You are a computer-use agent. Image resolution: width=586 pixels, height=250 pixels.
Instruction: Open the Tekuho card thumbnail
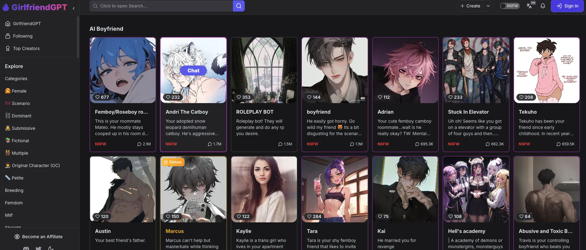pyautogui.click(x=547, y=70)
